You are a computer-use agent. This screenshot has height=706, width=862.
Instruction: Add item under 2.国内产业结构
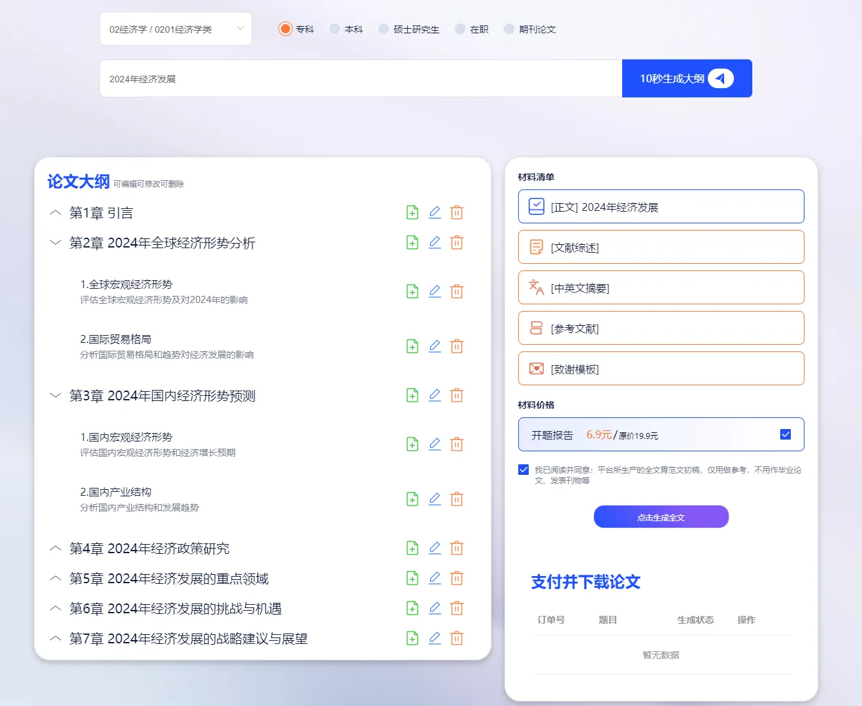(x=412, y=499)
